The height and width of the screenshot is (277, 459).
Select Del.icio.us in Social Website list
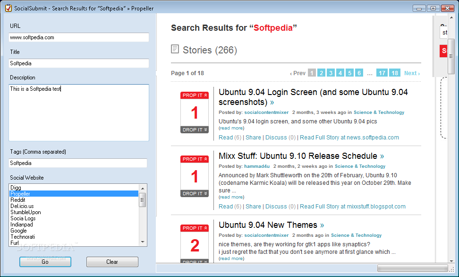coord(74,206)
